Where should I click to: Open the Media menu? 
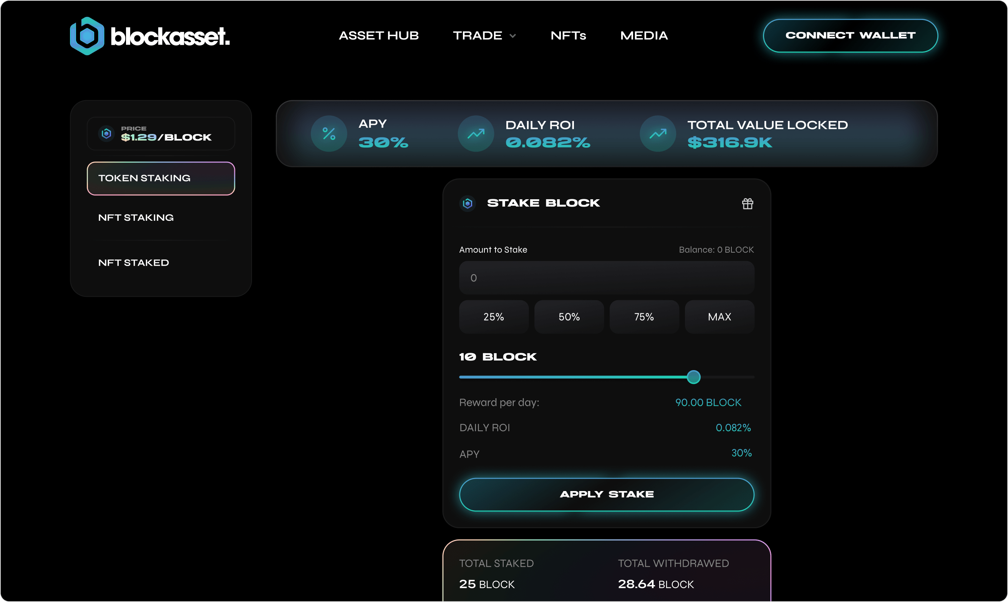tap(643, 36)
